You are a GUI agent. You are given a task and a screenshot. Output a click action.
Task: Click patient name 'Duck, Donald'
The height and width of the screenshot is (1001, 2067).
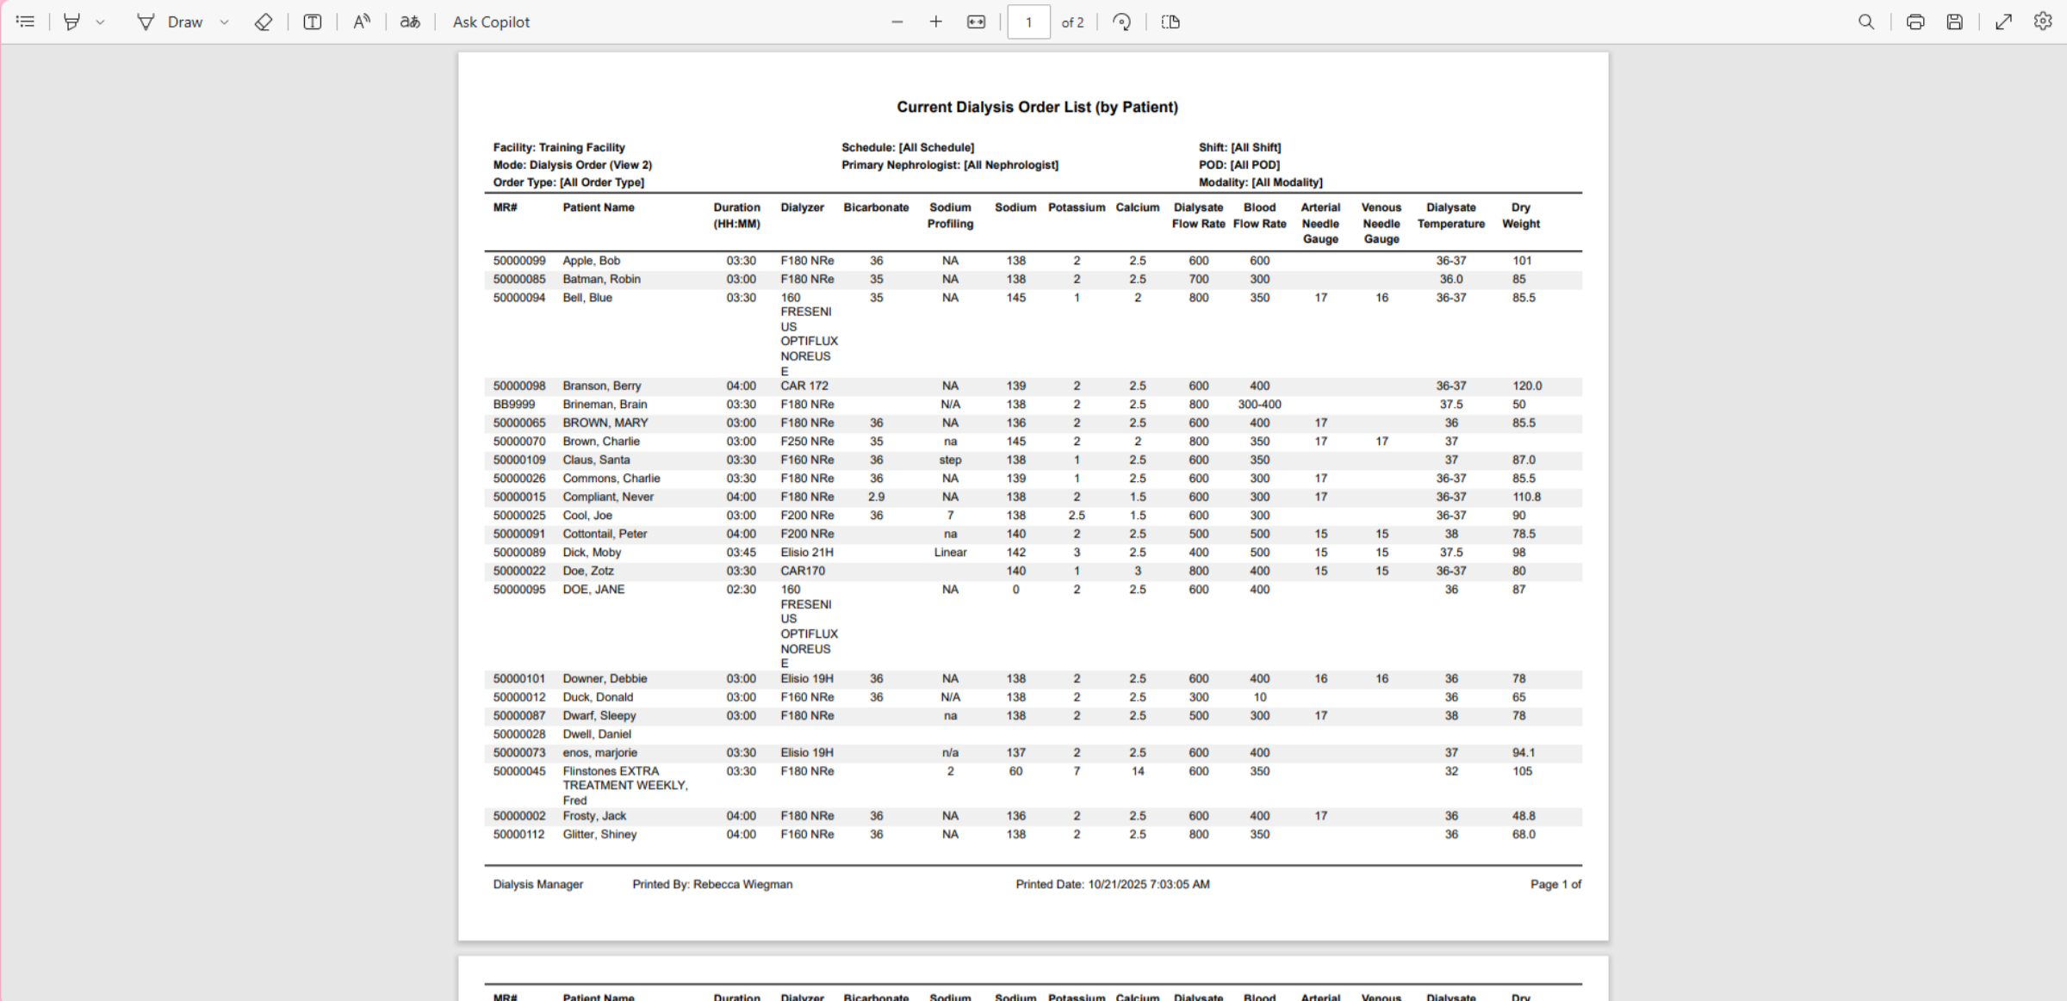click(x=598, y=697)
